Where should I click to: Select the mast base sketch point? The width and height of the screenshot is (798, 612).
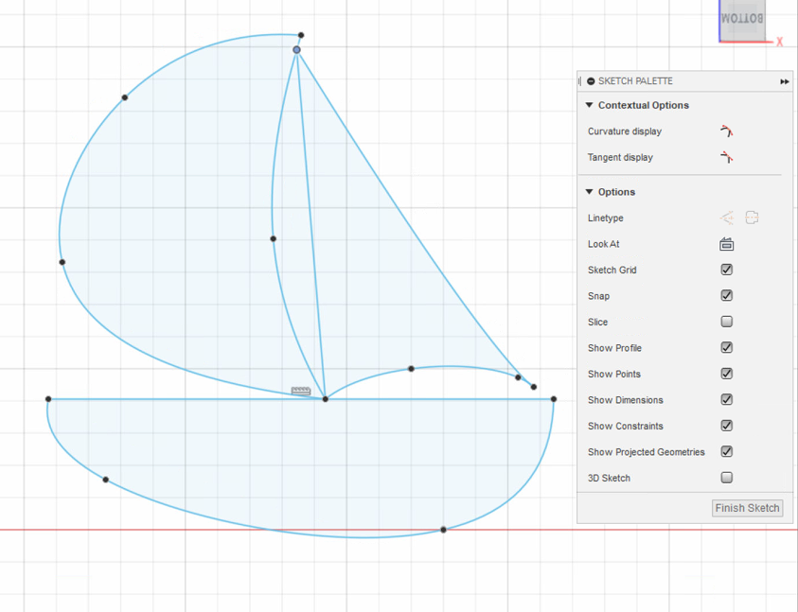point(326,399)
